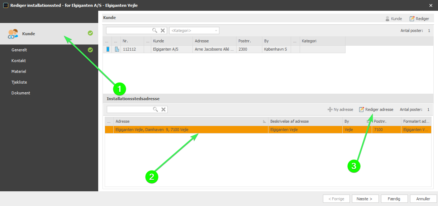Click the address search magnifier icon
This screenshot has height=206, width=438.
[x=156, y=109]
